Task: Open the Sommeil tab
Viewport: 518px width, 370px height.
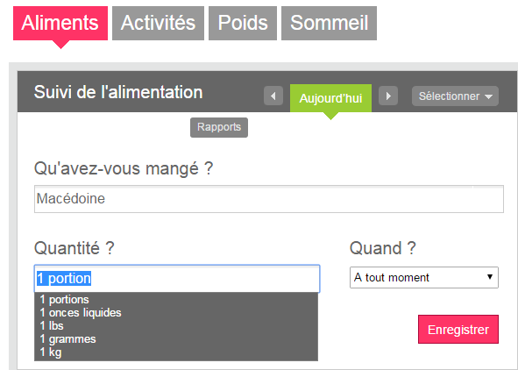Action: (329, 24)
